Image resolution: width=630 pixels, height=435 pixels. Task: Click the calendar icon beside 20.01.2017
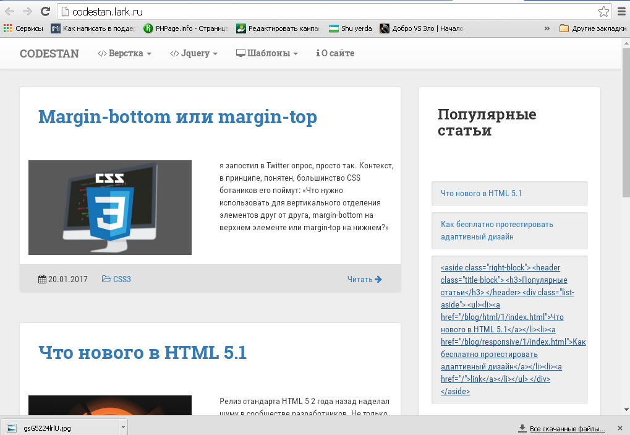point(42,279)
